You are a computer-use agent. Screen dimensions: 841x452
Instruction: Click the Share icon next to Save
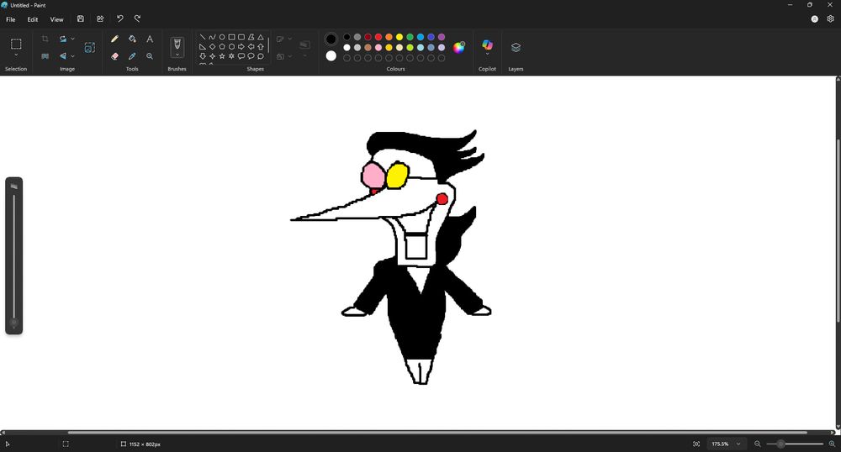coord(100,18)
